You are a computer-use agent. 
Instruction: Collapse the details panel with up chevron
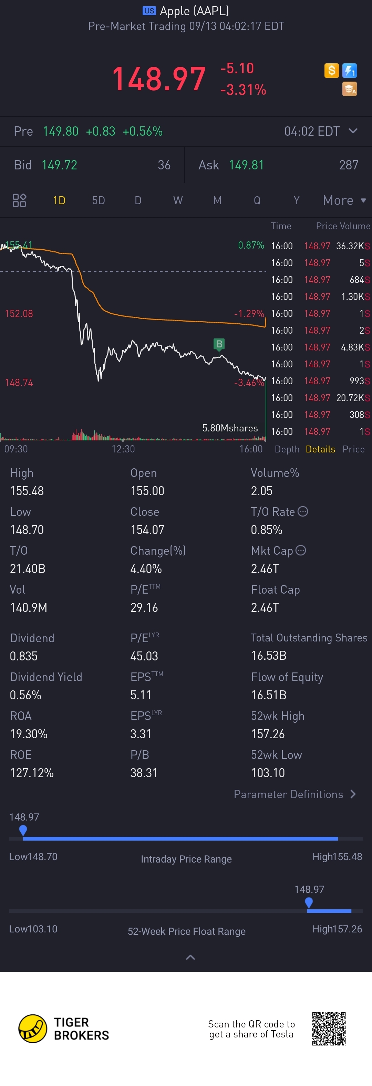pyautogui.click(x=190, y=958)
